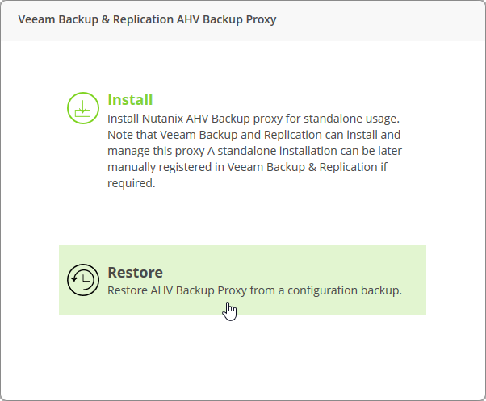Click "standalone usage" text under Install
The width and height of the screenshot is (486, 401).
point(350,118)
